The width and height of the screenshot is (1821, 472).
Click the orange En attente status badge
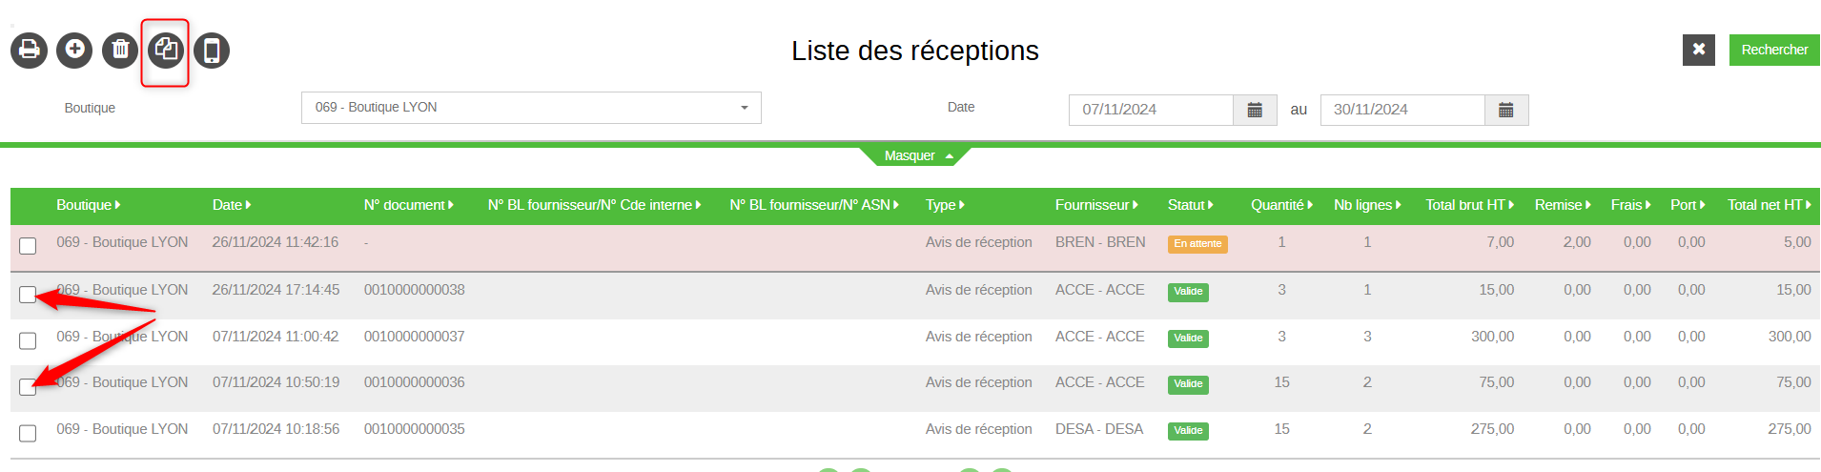[x=1197, y=244]
